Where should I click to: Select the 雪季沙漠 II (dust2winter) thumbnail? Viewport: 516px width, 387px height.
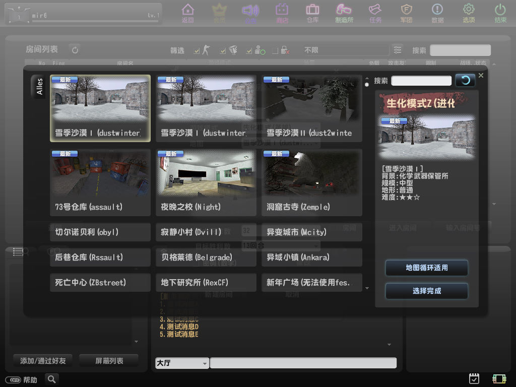click(x=311, y=108)
